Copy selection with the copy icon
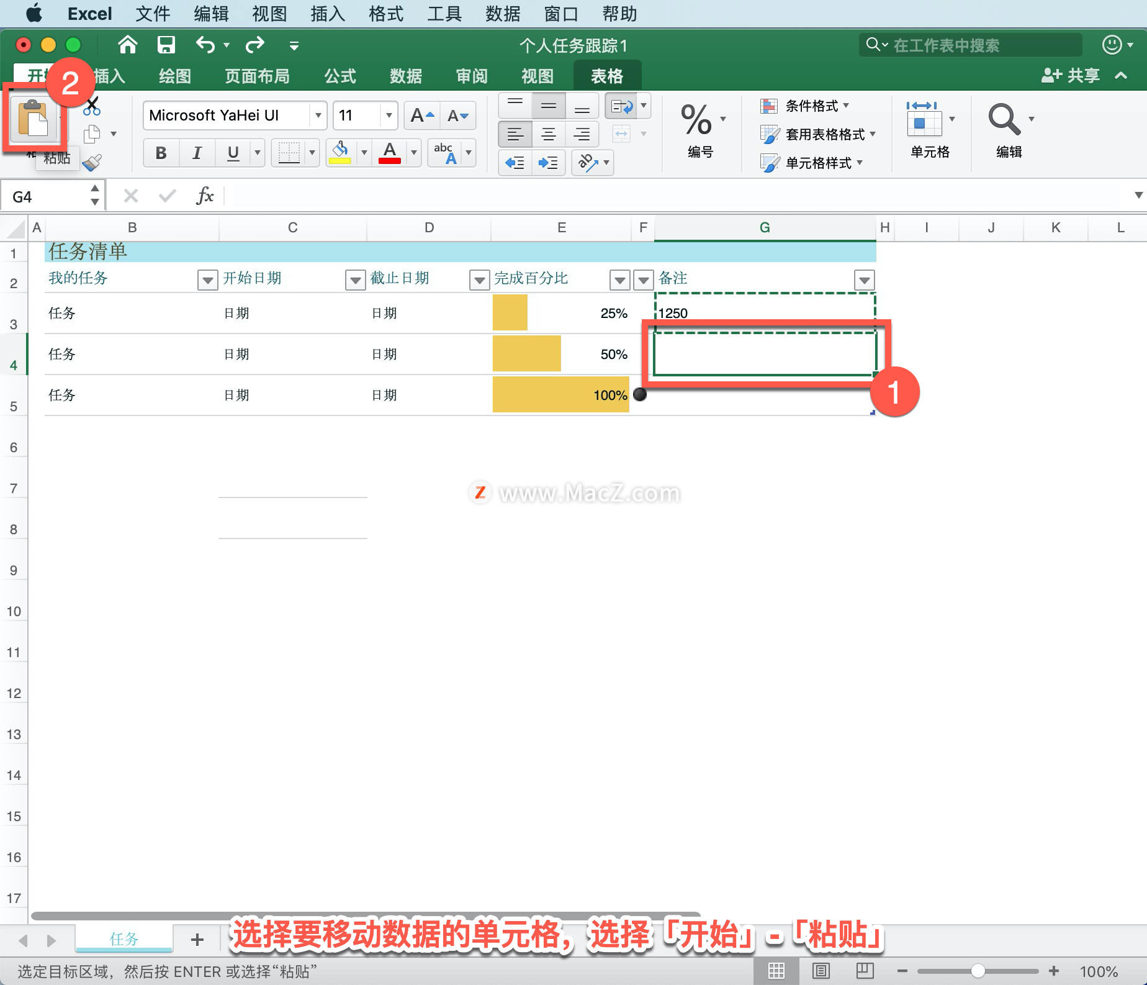Viewport: 1147px width, 985px height. tap(92, 134)
